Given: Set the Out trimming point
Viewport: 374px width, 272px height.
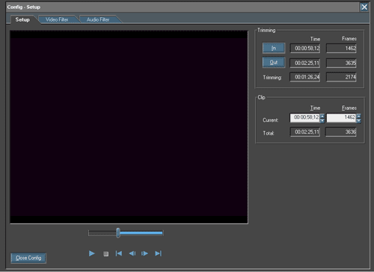Looking at the screenshot, I should [x=274, y=63].
